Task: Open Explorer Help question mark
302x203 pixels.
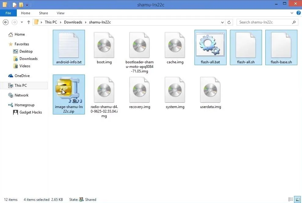Action: [299, 13]
